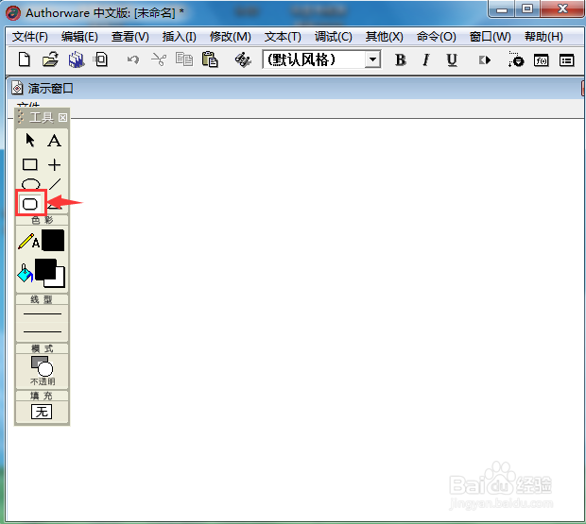Screen dimensions: 586x524
Task: Select the Diagonal line tool
Action: [55, 184]
